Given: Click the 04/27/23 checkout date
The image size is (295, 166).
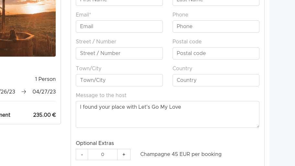Looking at the screenshot, I should [44, 92].
